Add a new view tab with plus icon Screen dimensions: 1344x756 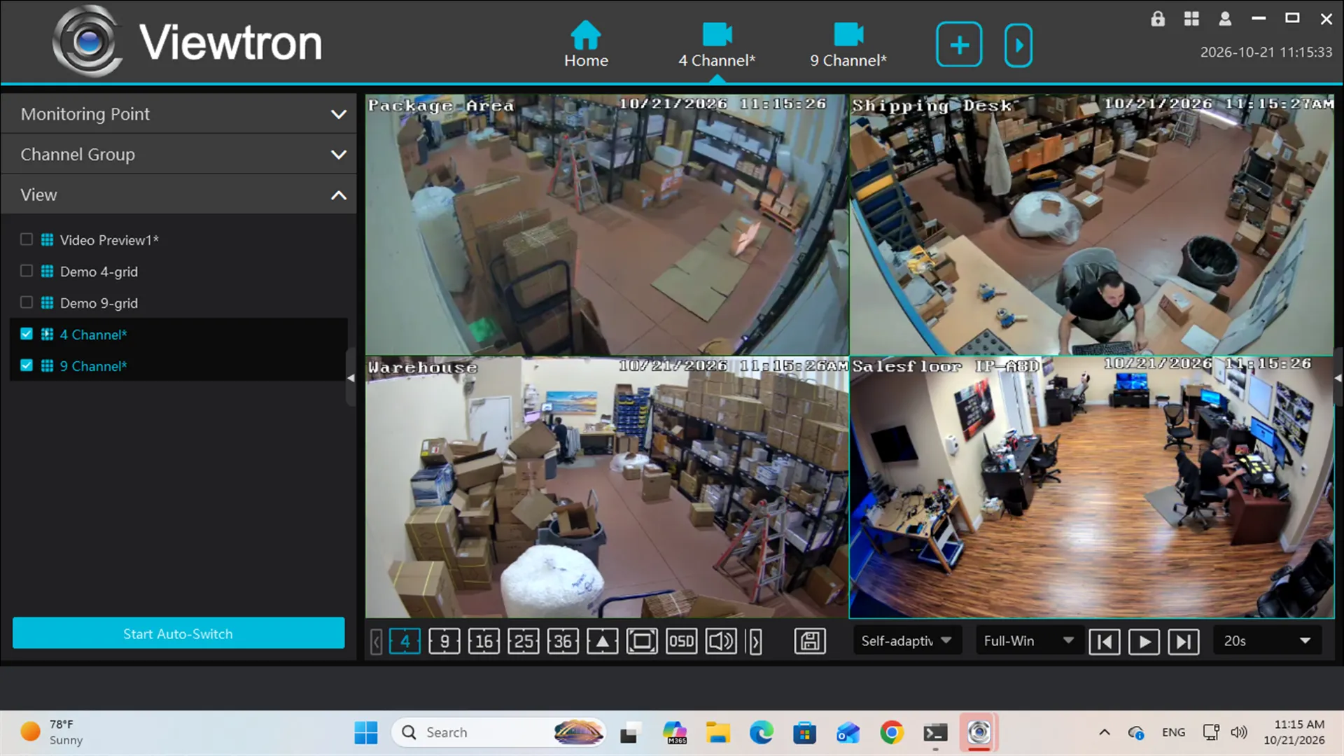coord(959,45)
